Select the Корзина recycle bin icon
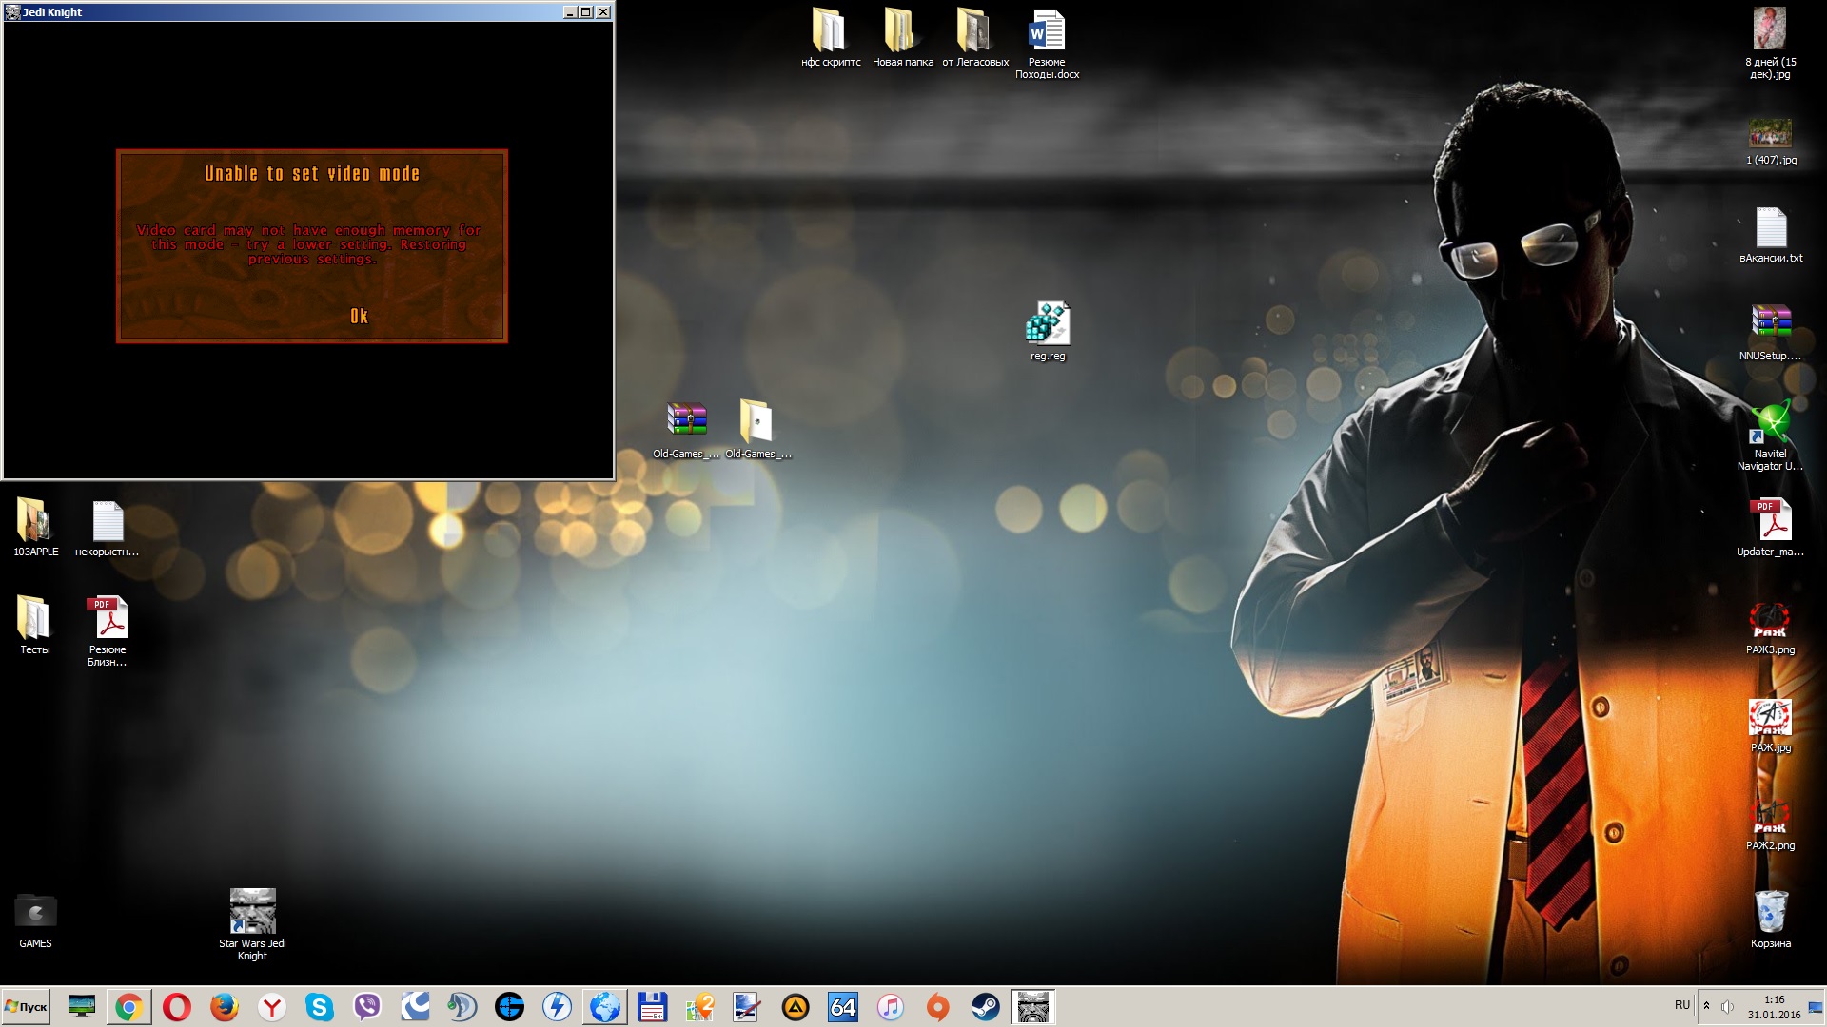The image size is (1827, 1027). [x=1771, y=913]
